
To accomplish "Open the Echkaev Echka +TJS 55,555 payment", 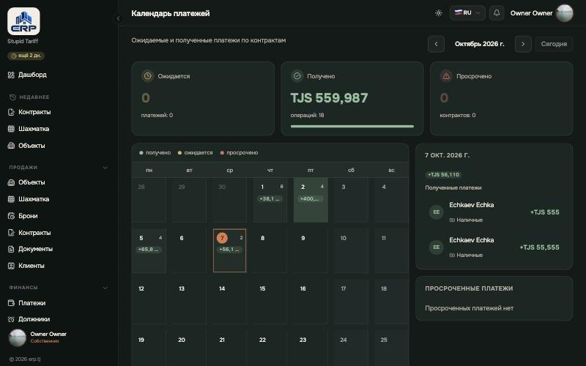I will pos(494,247).
